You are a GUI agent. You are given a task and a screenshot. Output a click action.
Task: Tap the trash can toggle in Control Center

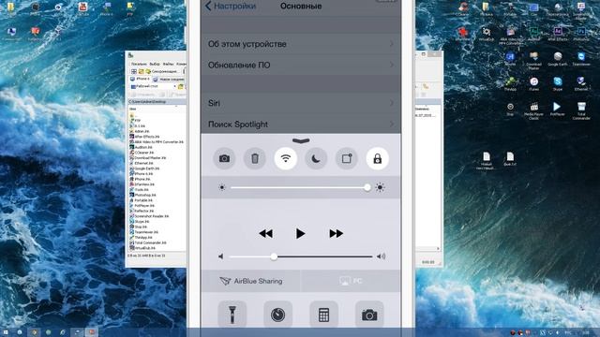coord(255,158)
